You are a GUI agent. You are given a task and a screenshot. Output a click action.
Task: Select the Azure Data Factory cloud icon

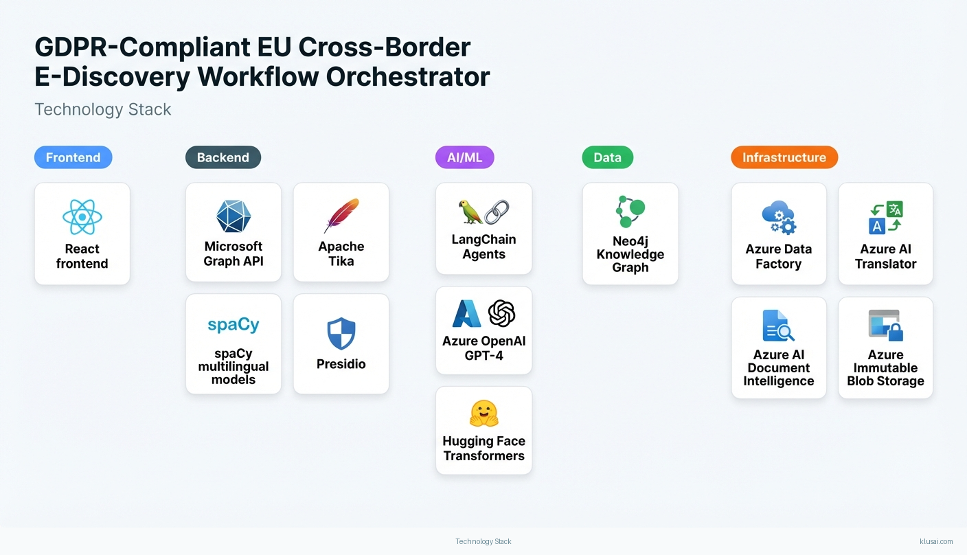779,218
